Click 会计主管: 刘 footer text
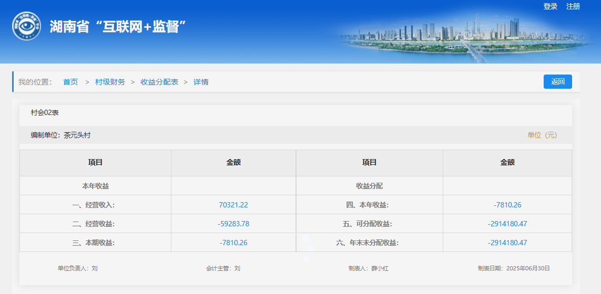This screenshot has height=294, width=601. (223, 268)
